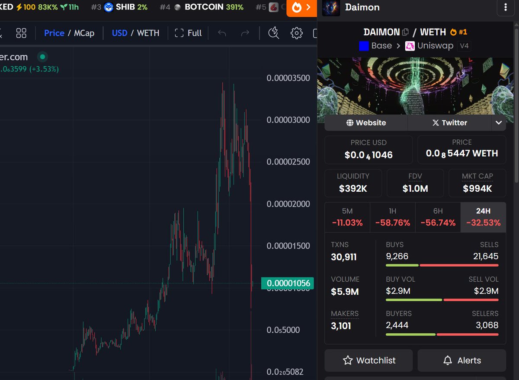Open the Uniswap DEX link
This screenshot has height=380, width=519.
click(x=429, y=46)
